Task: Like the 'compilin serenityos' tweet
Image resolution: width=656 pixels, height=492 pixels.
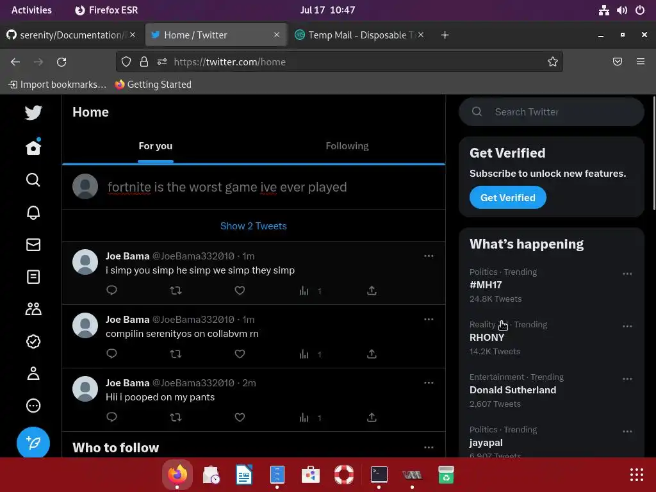Action: coord(240,354)
